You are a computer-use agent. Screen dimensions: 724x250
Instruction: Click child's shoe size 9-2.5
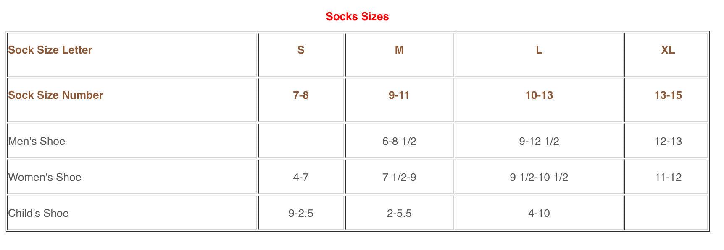pos(301,214)
